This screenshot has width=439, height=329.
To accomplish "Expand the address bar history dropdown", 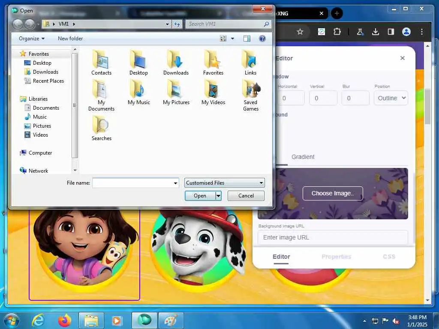I will [167, 24].
